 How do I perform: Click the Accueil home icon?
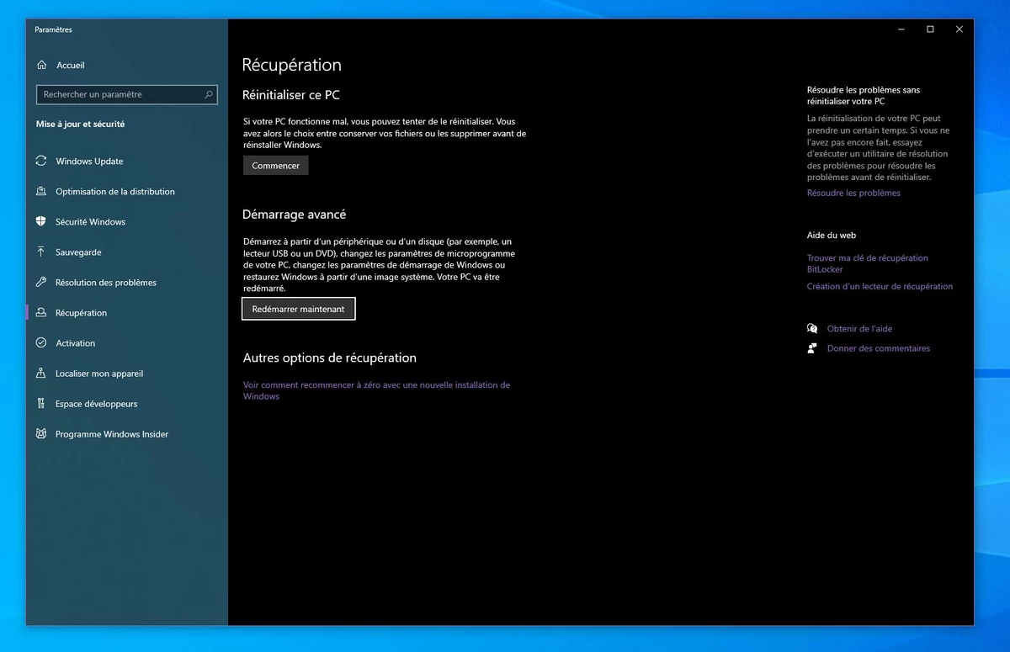pyautogui.click(x=42, y=65)
